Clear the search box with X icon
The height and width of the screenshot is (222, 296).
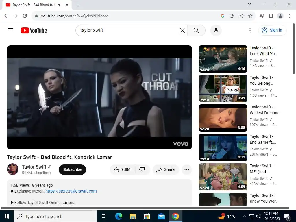coord(182,30)
